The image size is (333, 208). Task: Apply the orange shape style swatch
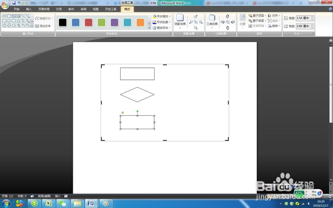click(141, 23)
